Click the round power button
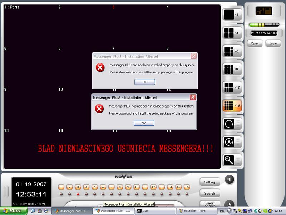Image resolution: width=286 pixels, height=215 pixels. pos(229,205)
